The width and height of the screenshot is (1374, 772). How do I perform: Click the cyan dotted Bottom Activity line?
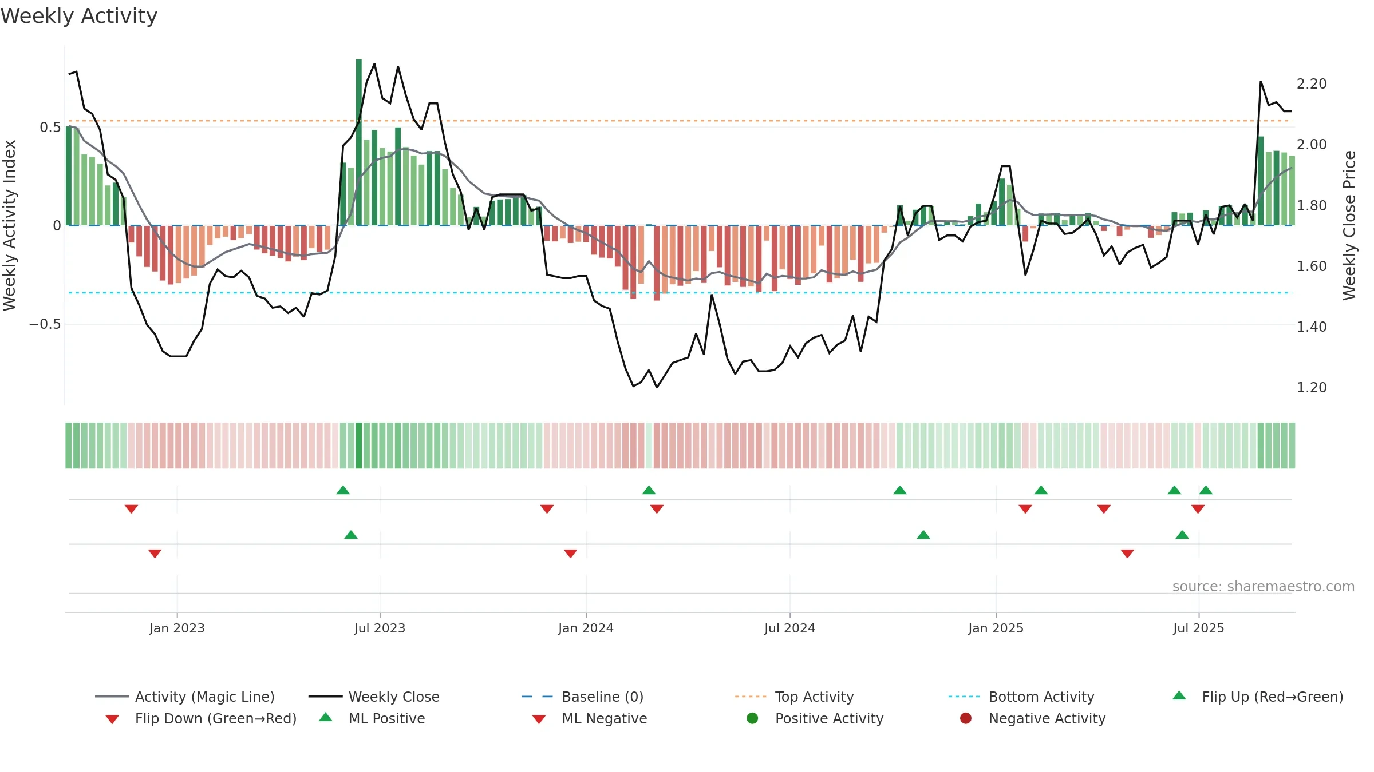[x=680, y=293]
